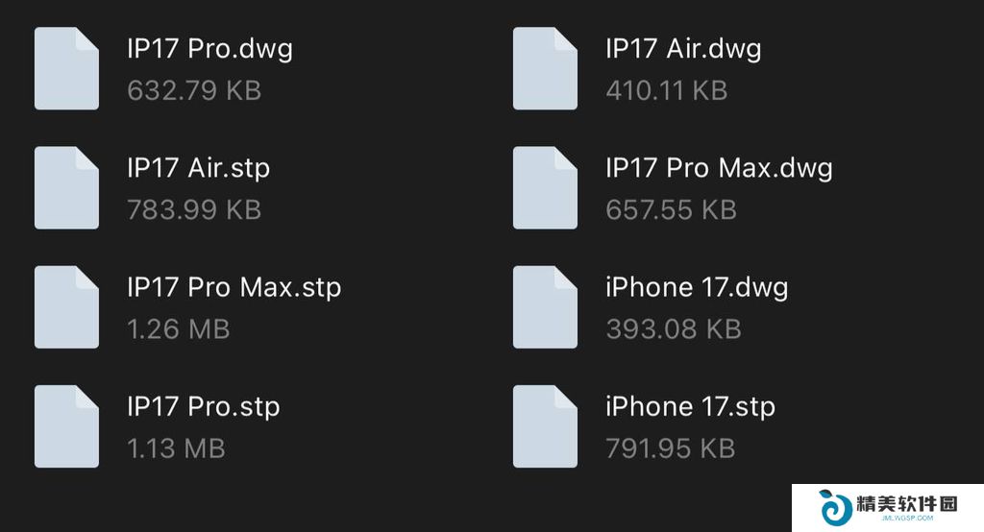The width and height of the screenshot is (984, 532).
Task: Click the 1.26 MB size label
Action: (x=178, y=329)
